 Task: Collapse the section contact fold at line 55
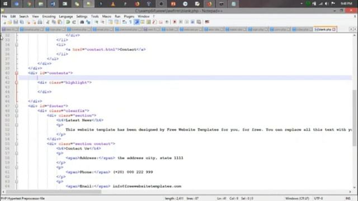(16, 144)
